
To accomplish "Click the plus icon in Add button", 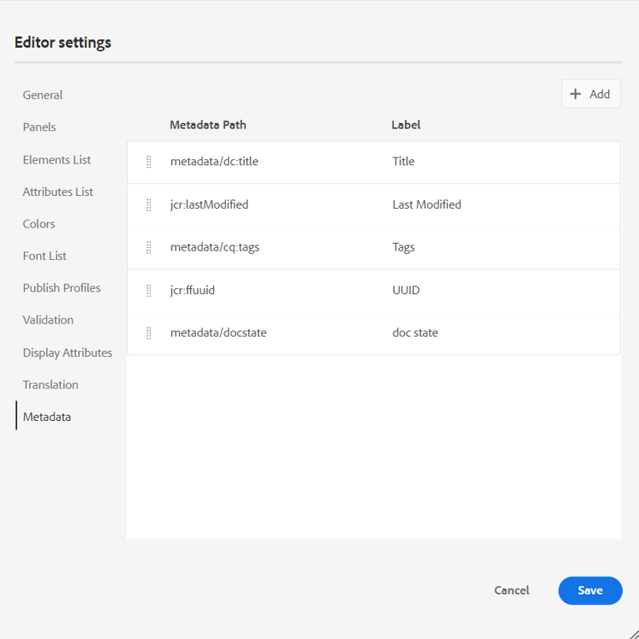I will 576,95.
